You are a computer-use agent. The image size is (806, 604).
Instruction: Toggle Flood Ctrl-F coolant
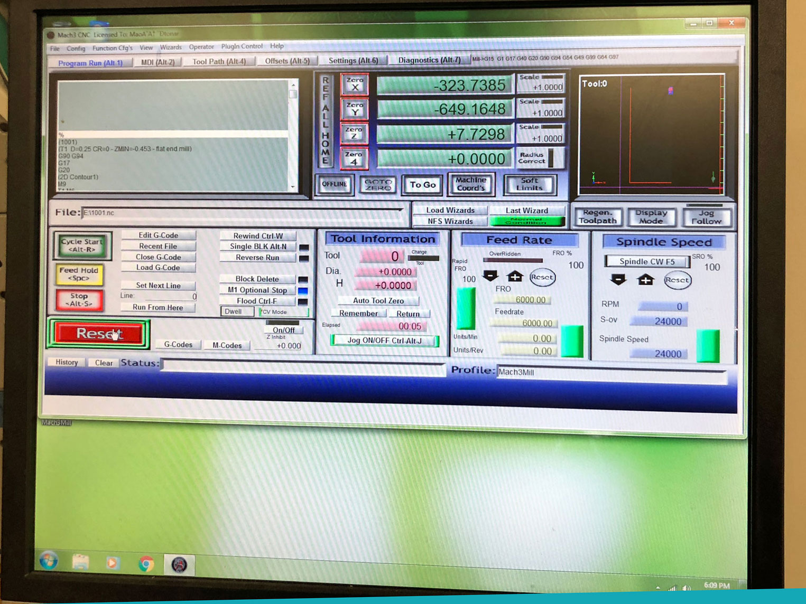pos(257,301)
